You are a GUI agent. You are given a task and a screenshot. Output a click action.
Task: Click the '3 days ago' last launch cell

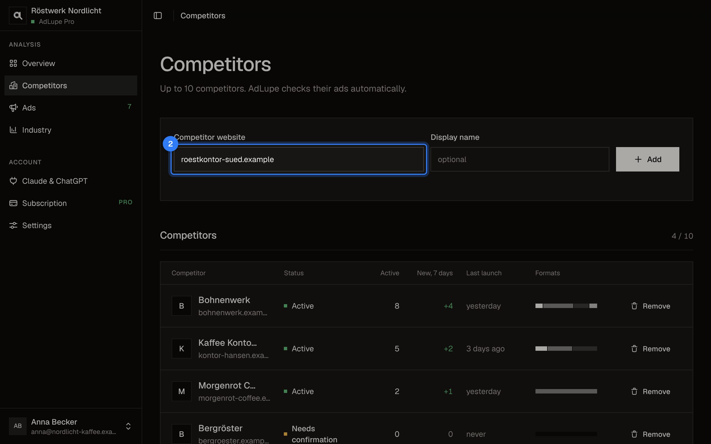tap(485, 349)
